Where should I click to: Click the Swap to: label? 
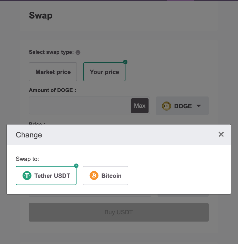coord(27,159)
